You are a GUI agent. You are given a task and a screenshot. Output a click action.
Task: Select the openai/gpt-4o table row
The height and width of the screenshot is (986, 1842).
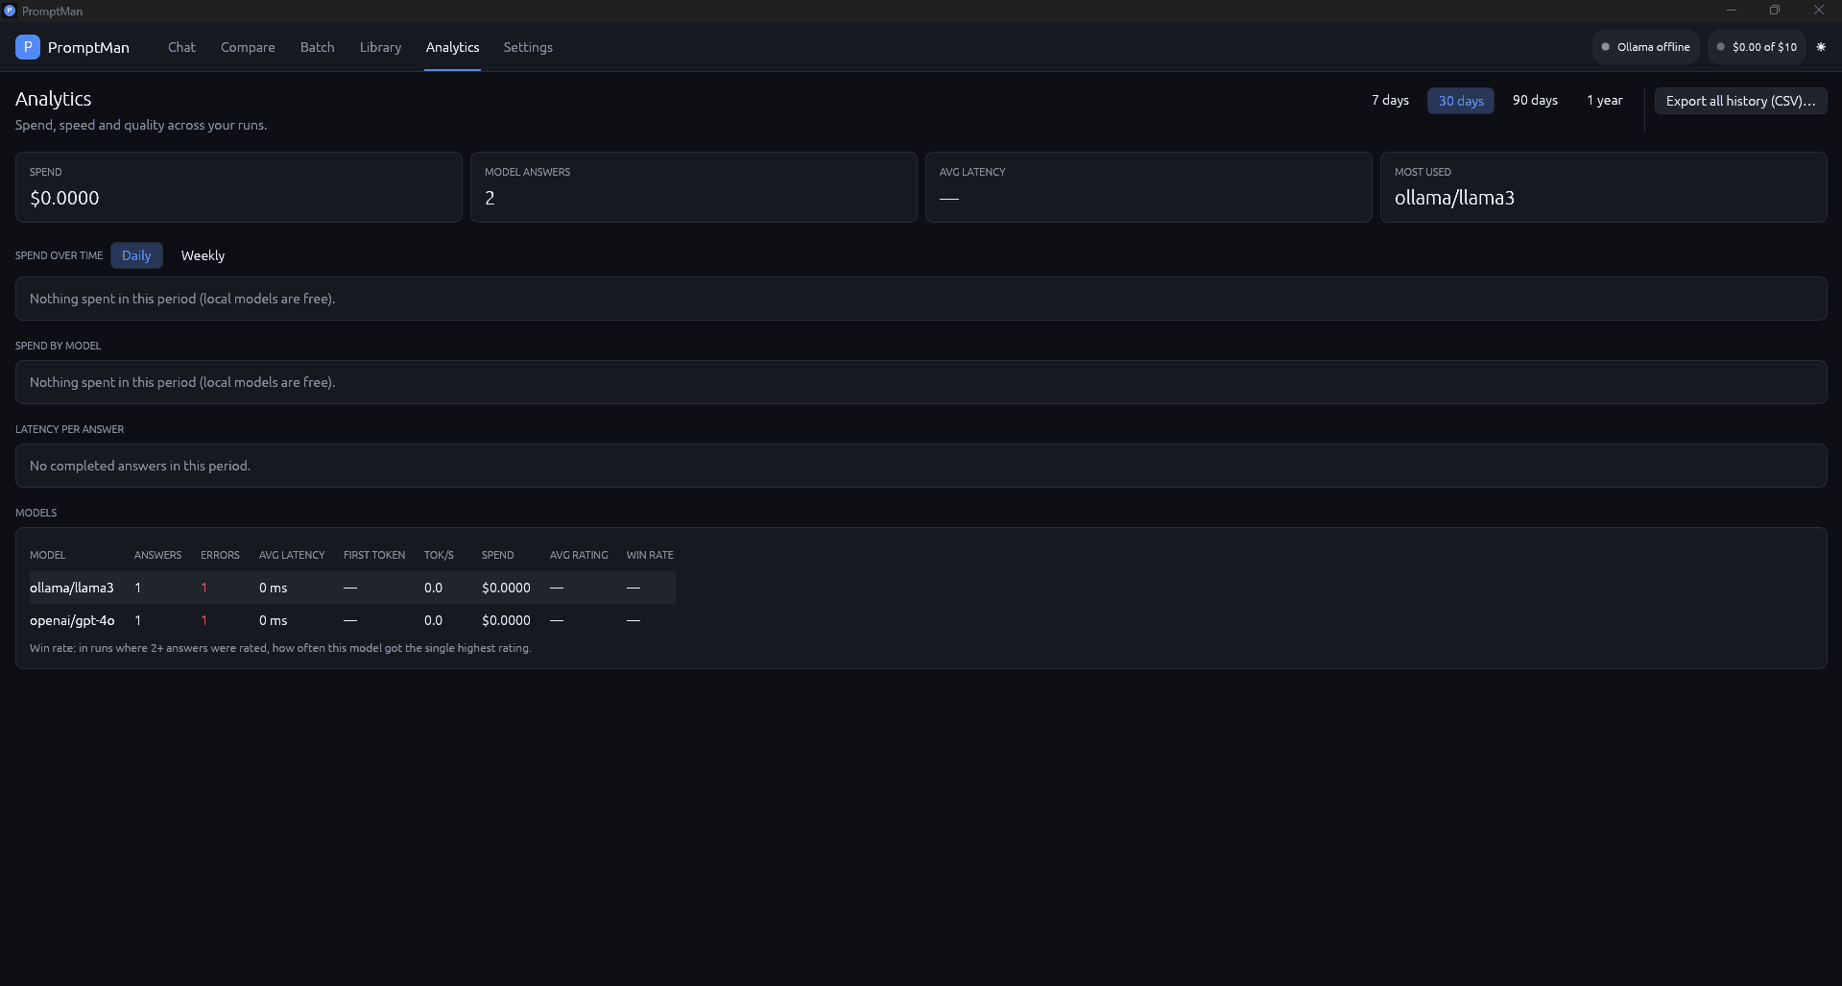click(352, 620)
